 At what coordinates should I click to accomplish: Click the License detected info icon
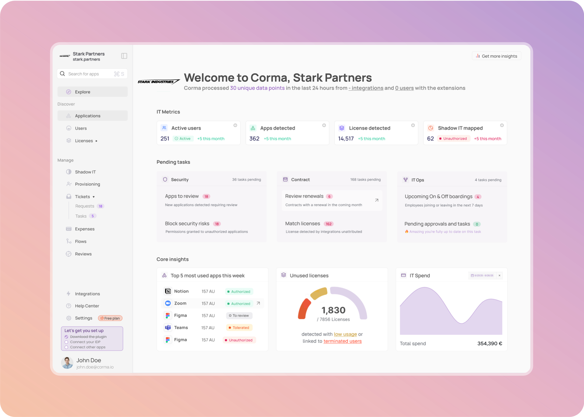click(x=413, y=125)
